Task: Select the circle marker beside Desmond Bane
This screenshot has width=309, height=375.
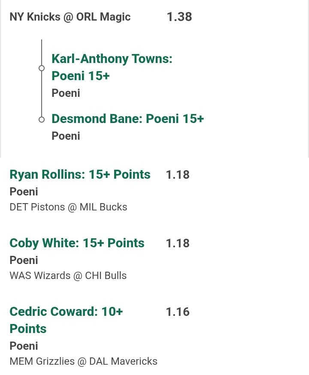Action: pyautogui.click(x=42, y=120)
